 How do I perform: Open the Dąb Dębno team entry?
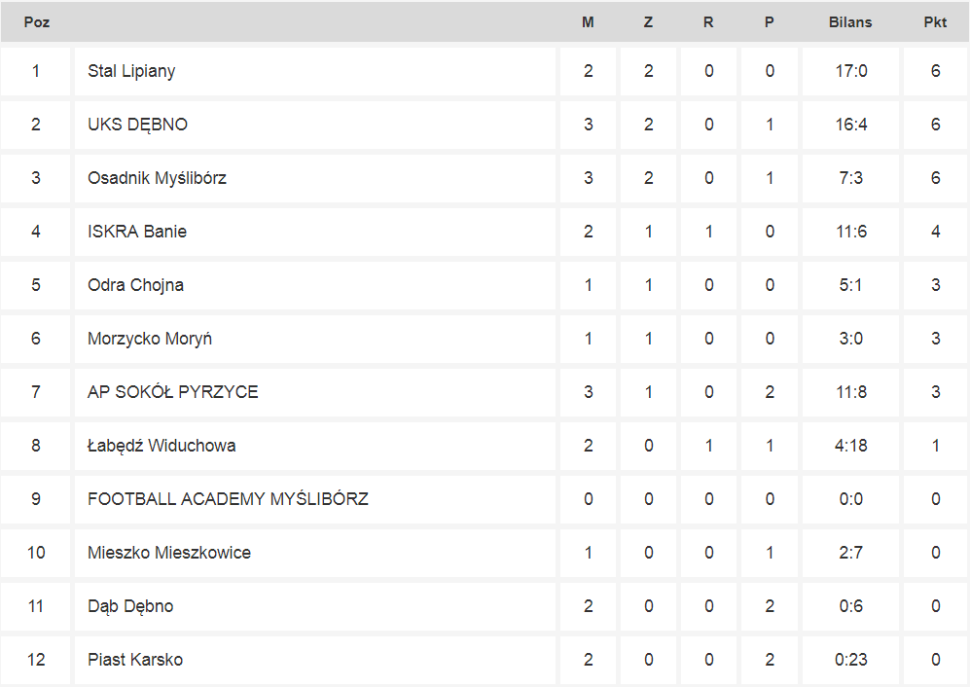coord(130,606)
